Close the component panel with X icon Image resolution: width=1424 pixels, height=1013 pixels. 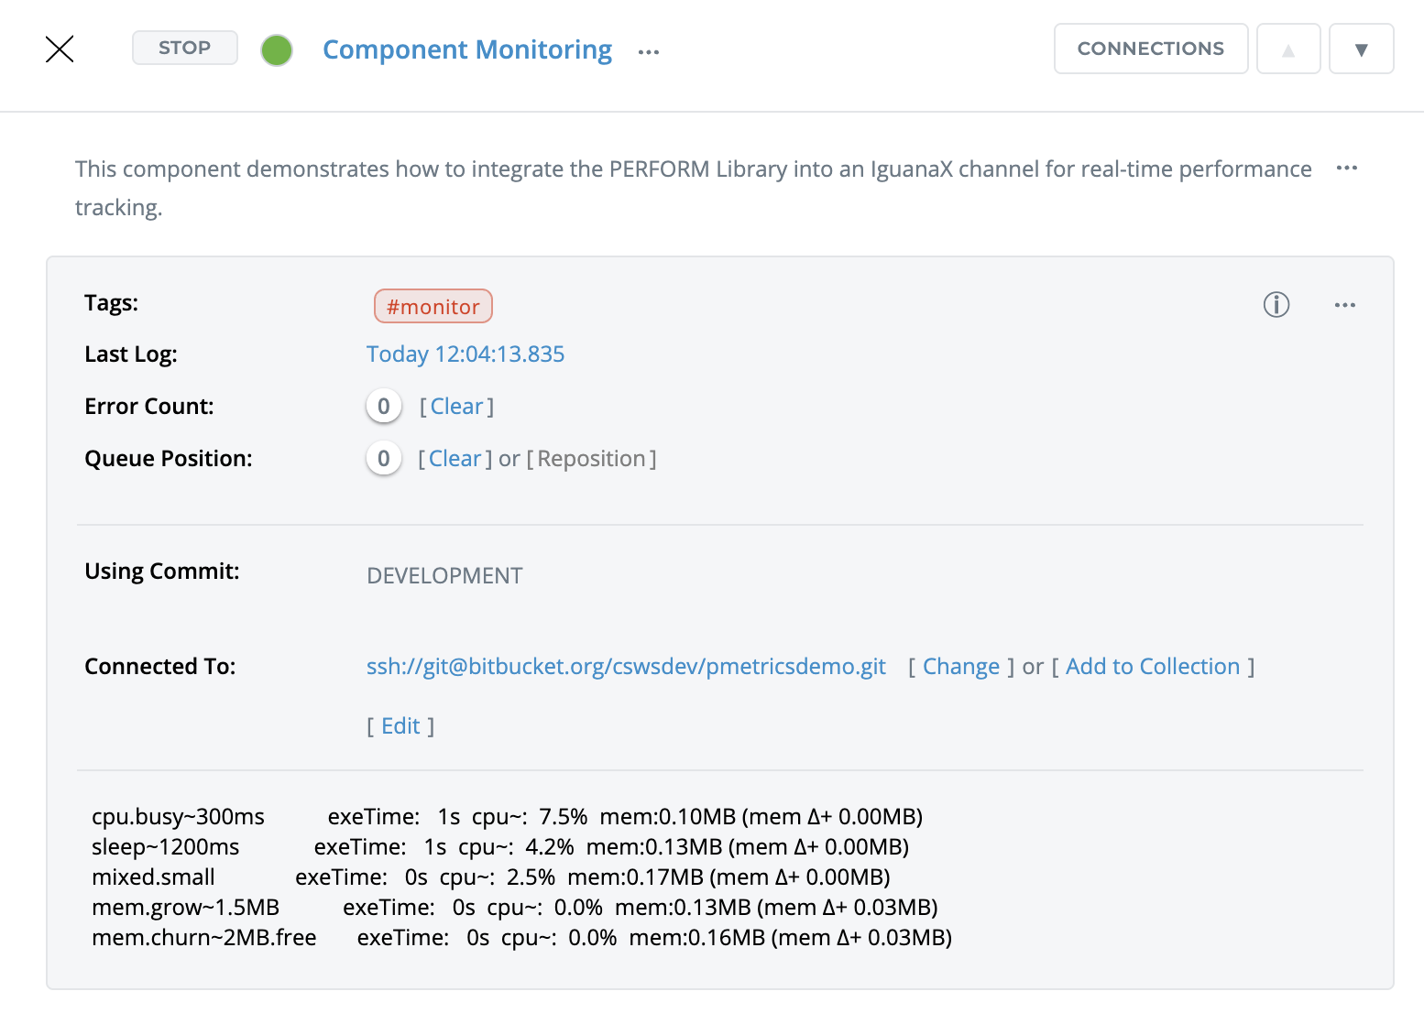click(60, 49)
